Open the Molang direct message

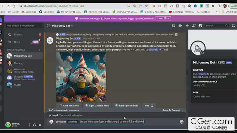pyautogui.click(x=24, y=63)
